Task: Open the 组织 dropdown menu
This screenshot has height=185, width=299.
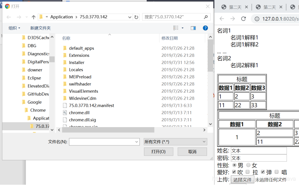Action: coord(14,28)
